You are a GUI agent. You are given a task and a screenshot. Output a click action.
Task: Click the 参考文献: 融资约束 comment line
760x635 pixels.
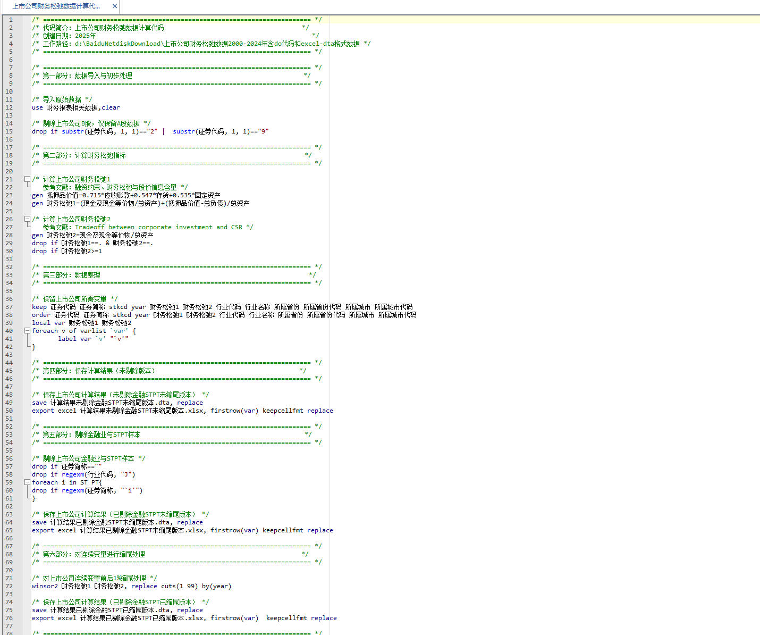[x=115, y=187]
